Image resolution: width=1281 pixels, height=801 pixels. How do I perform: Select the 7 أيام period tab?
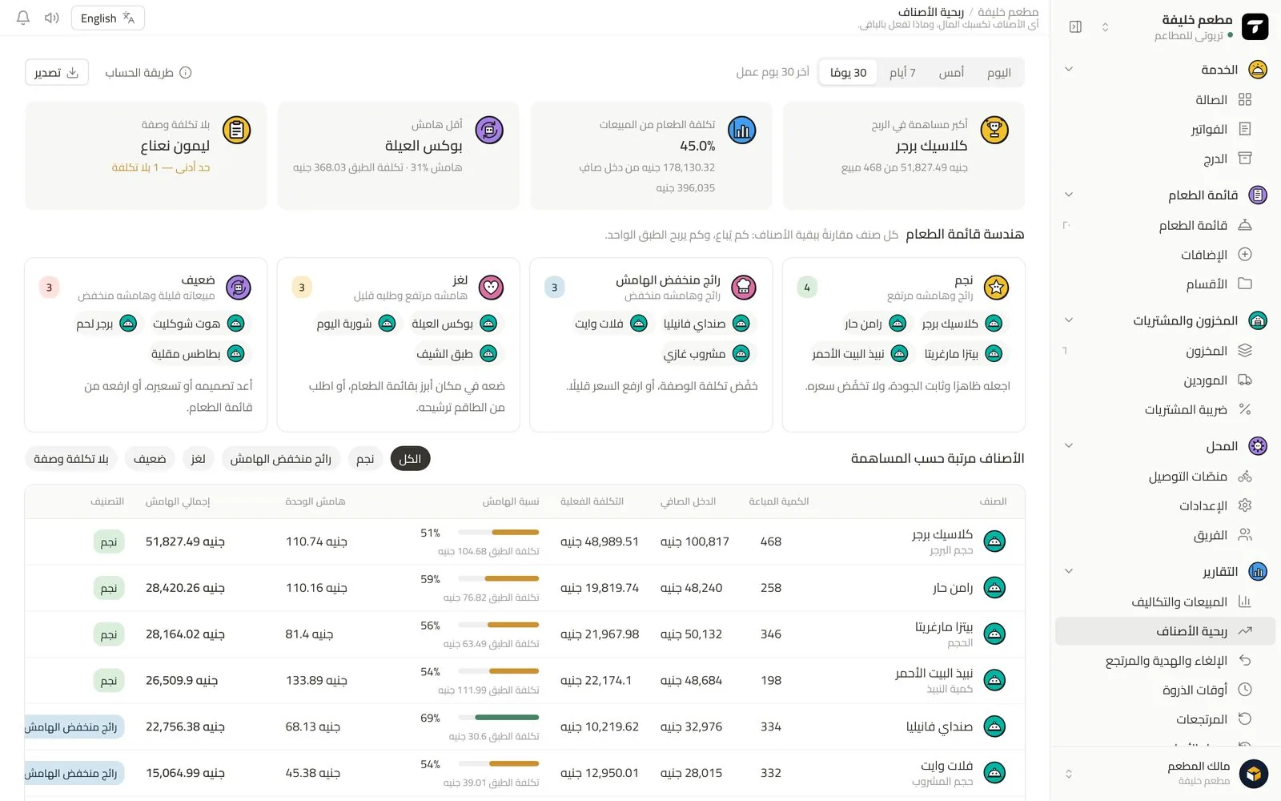coord(902,72)
